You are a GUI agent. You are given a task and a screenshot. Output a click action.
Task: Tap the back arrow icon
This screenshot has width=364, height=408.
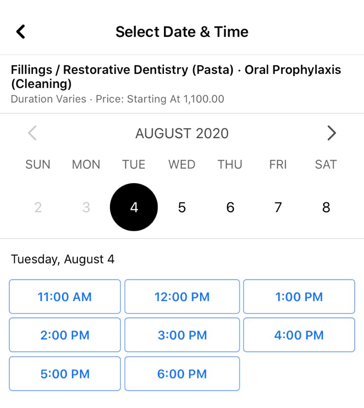point(20,32)
